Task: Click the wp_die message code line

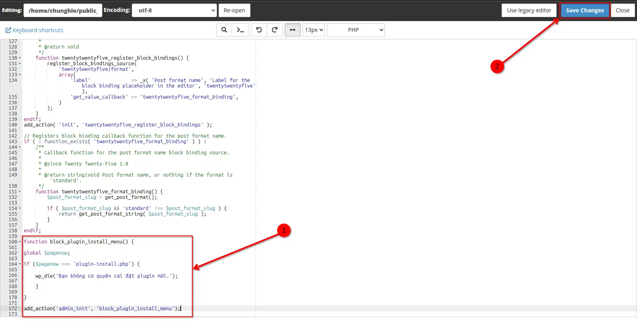Action: point(106,276)
